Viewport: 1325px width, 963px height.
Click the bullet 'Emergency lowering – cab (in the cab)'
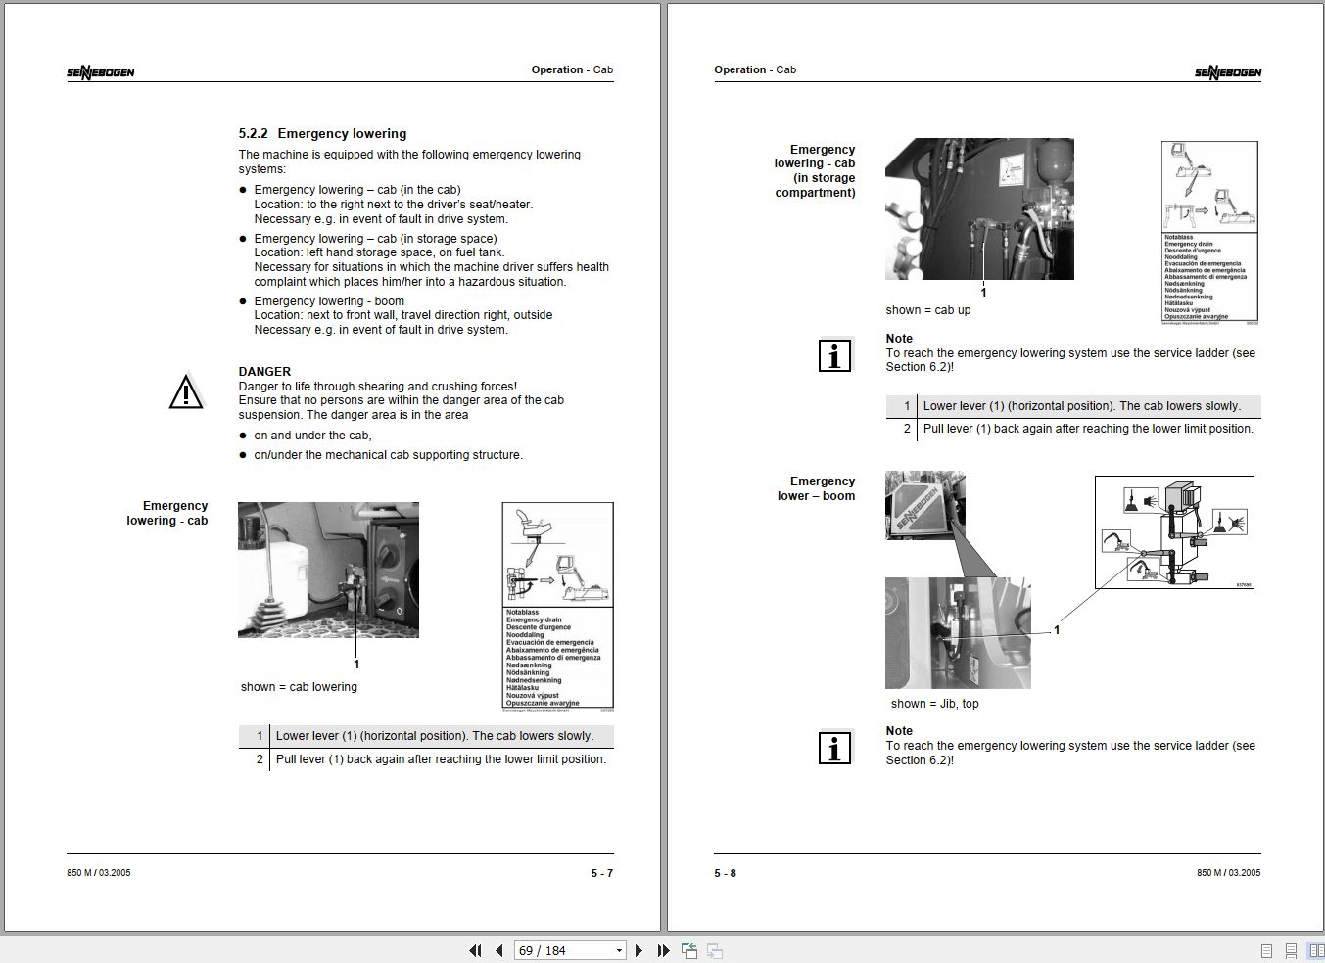357,190
